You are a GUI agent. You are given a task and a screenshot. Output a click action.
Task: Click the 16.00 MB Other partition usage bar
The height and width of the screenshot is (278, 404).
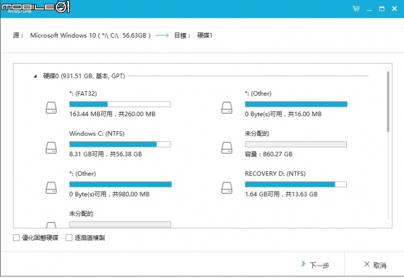(x=296, y=104)
